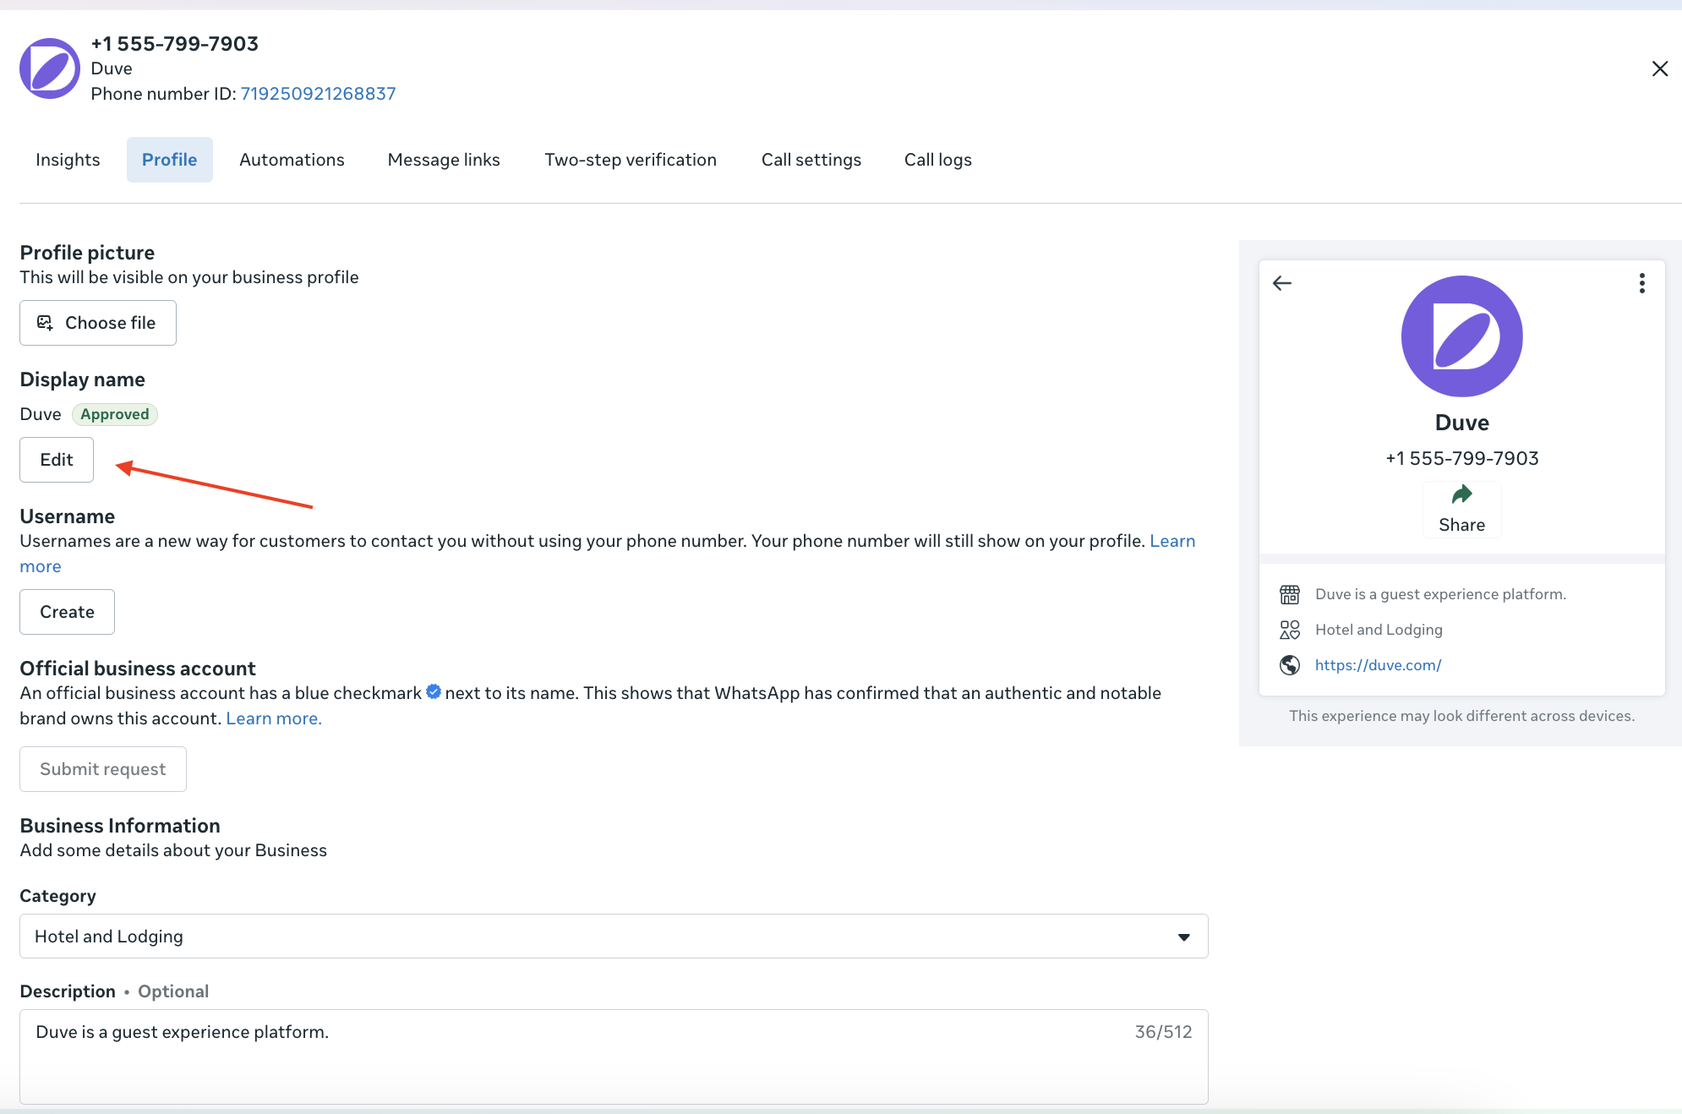The height and width of the screenshot is (1114, 1682).
Task: Click the Category dropdown arrow
Action: click(x=1184, y=937)
